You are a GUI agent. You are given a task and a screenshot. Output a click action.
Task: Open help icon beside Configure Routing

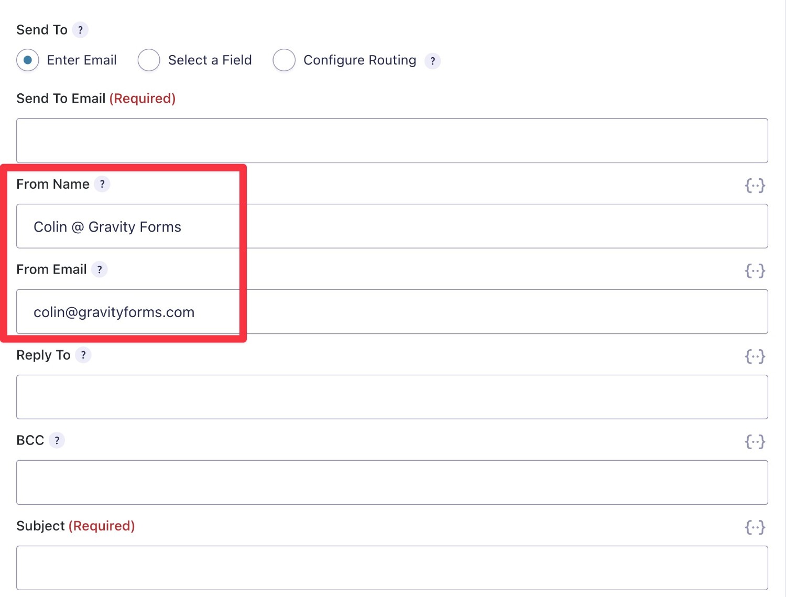(432, 61)
